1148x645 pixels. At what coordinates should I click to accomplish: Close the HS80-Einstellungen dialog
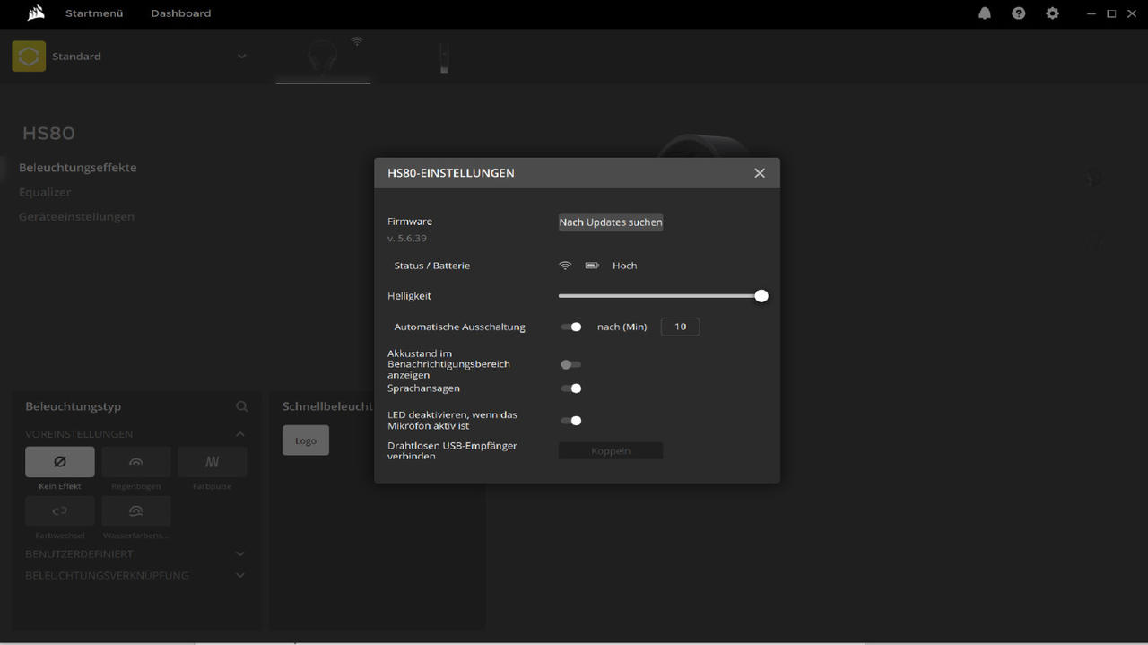[760, 173]
